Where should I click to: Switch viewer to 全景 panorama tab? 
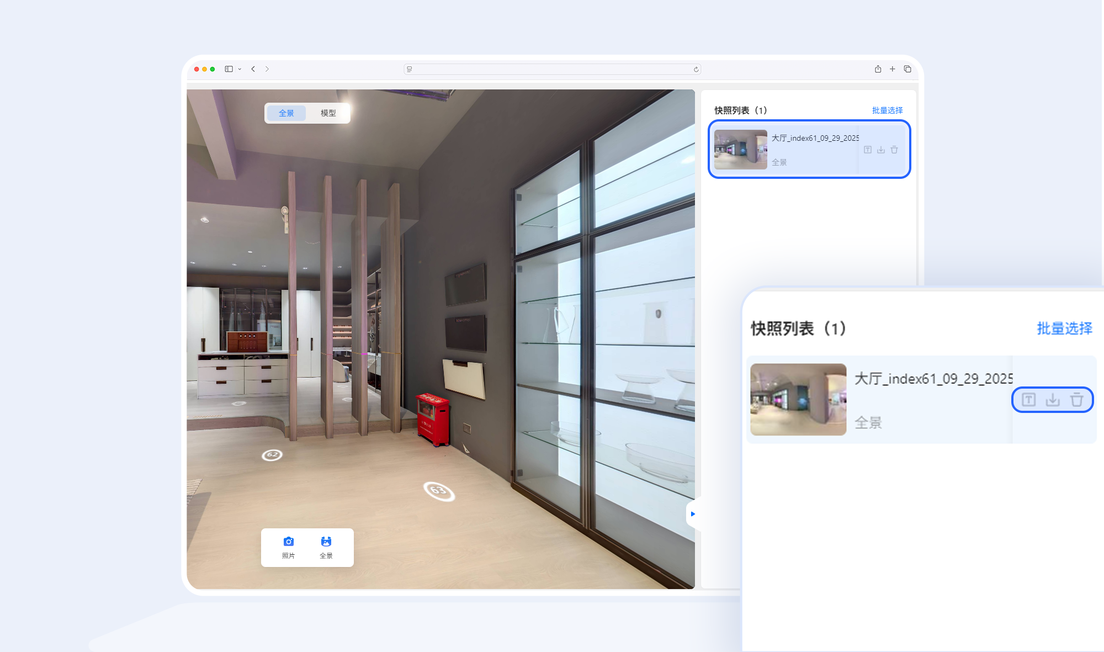pyautogui.click(x=286, y=113)
